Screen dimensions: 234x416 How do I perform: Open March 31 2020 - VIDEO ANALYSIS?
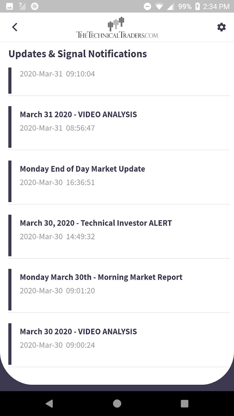pyautogui.click(x=119, y=123)
